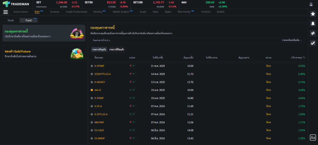Open the hamburger menu icon
The image size is (318, 145).
[x=5, y=12]
